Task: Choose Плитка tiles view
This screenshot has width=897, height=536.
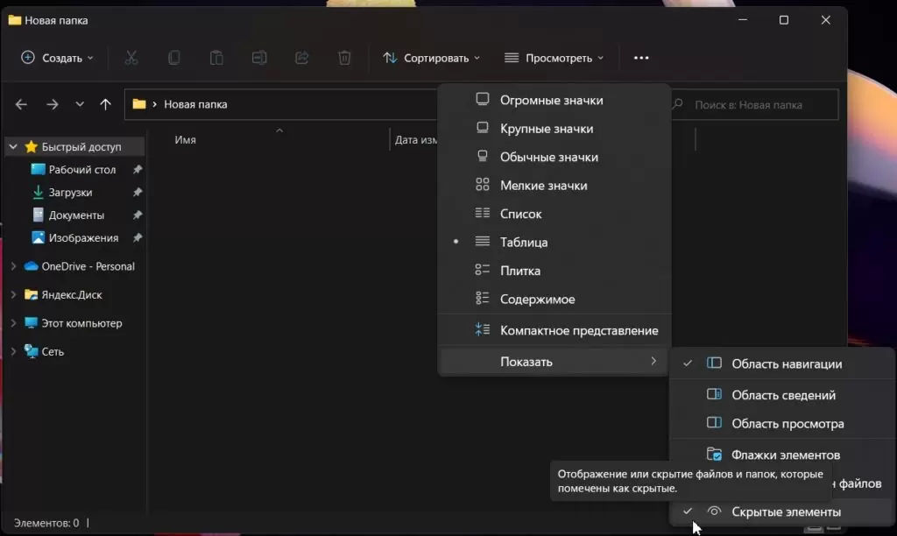Action: pos(519,271)
